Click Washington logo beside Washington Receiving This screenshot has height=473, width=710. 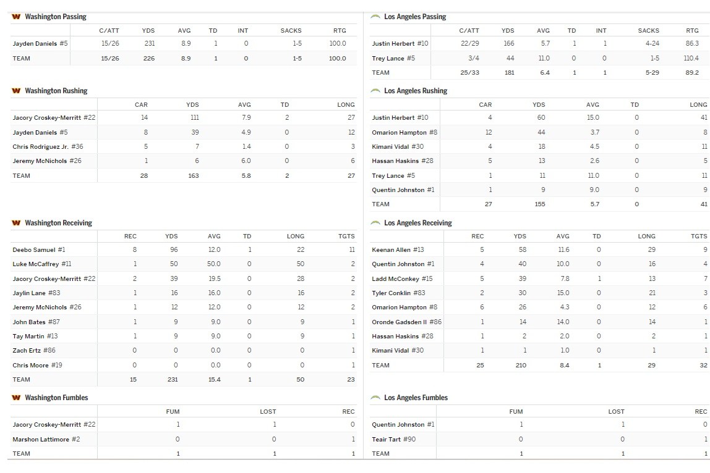pos(16,223)
